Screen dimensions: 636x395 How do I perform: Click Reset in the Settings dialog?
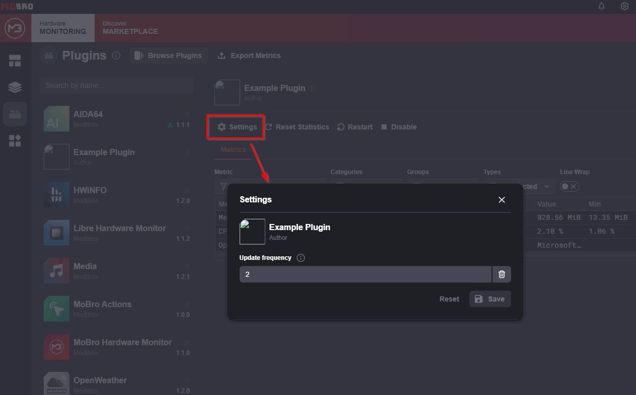click(449, 299)
